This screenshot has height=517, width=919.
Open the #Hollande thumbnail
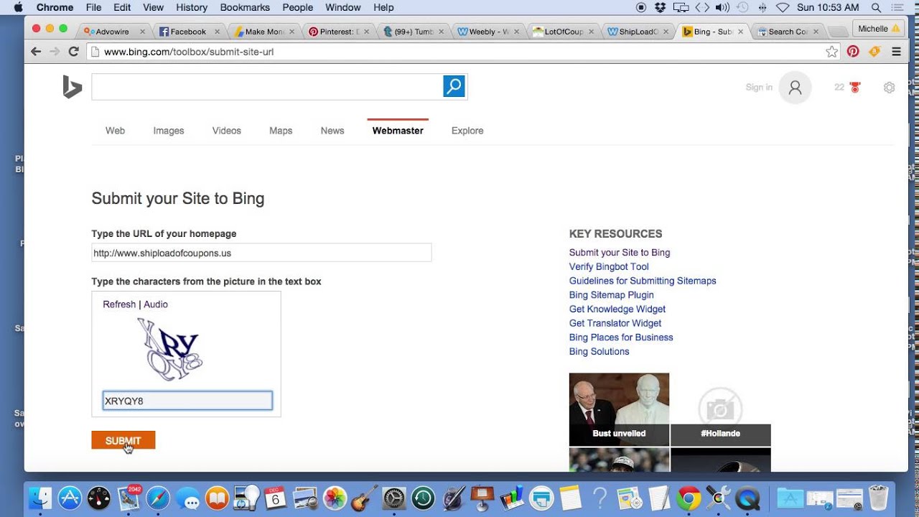click(x=720, y=409)
